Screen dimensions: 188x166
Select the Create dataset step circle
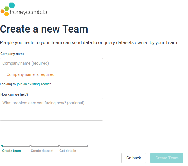pos(30,146)
